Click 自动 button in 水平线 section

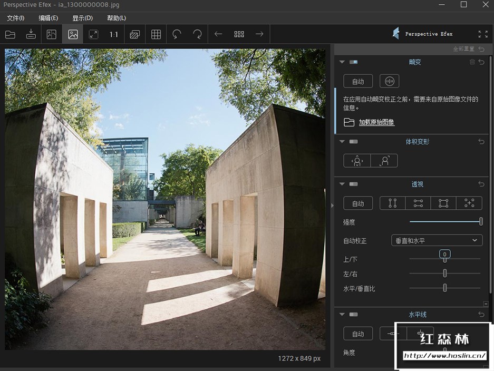coord(358,334)
